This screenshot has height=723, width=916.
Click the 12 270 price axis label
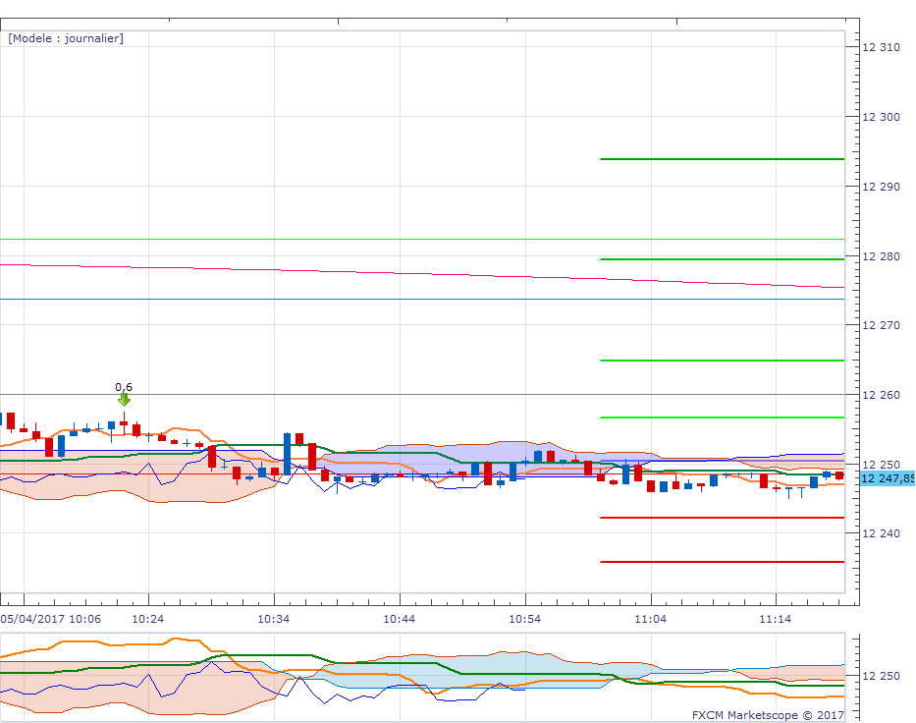coord(881,325)
